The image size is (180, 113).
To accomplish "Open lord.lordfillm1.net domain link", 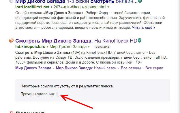I will click(32, 7).
